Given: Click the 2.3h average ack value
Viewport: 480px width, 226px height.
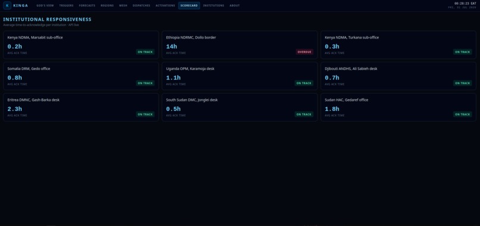Looking at the screenshot, I should pyautogui.click(x=15, y=109).
